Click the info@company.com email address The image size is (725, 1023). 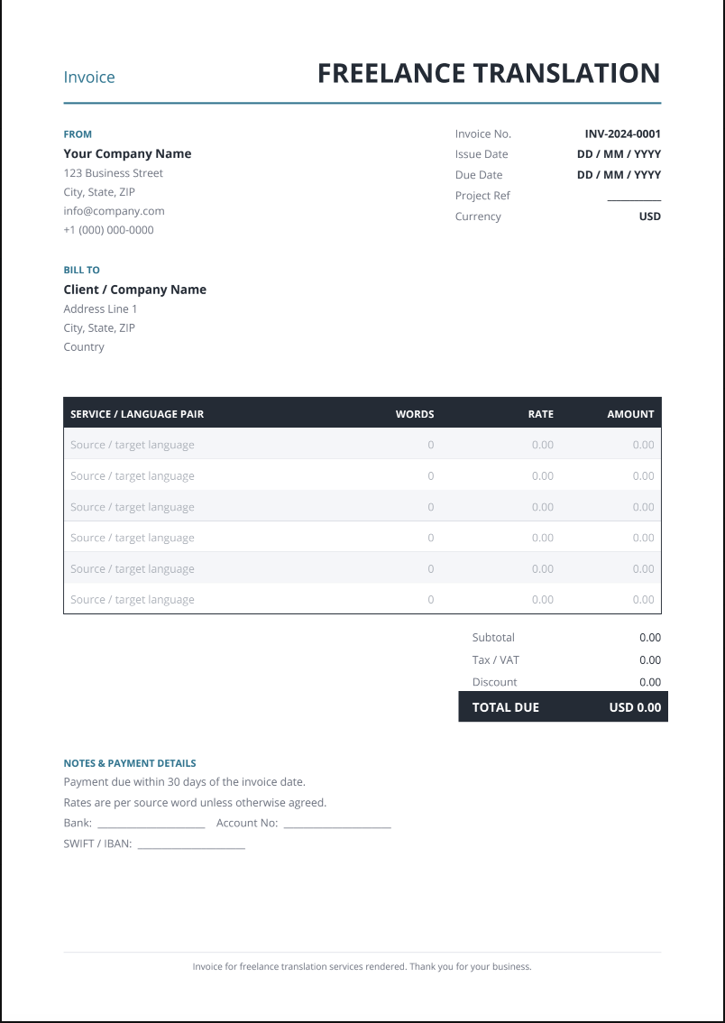115,211
